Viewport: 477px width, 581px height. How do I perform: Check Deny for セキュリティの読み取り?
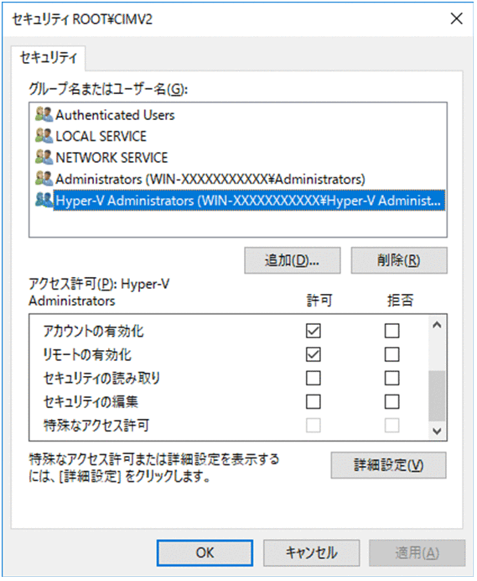(x=391, y=378)
